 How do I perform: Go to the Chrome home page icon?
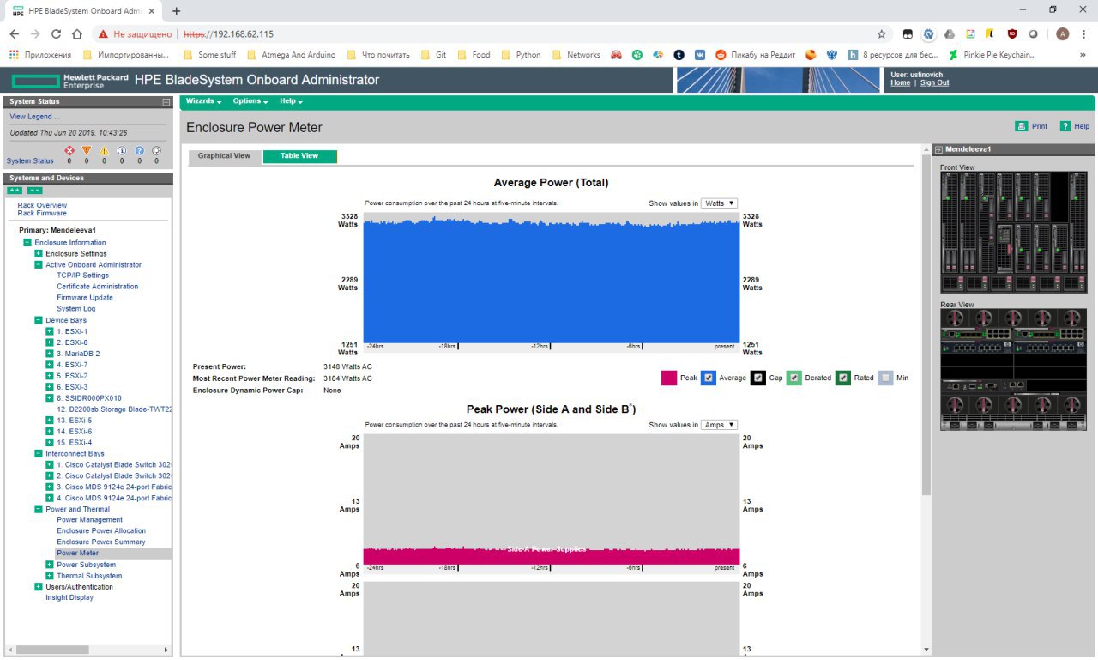coord(77,34)
